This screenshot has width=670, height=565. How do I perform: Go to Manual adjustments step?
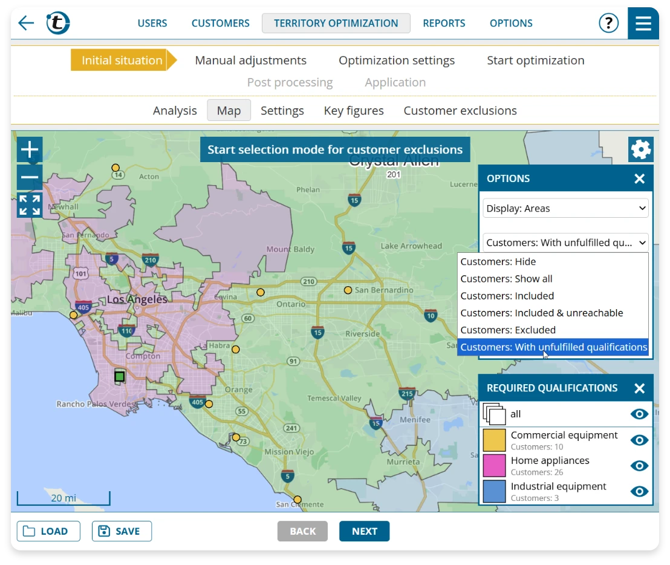(x=251, y=60)
